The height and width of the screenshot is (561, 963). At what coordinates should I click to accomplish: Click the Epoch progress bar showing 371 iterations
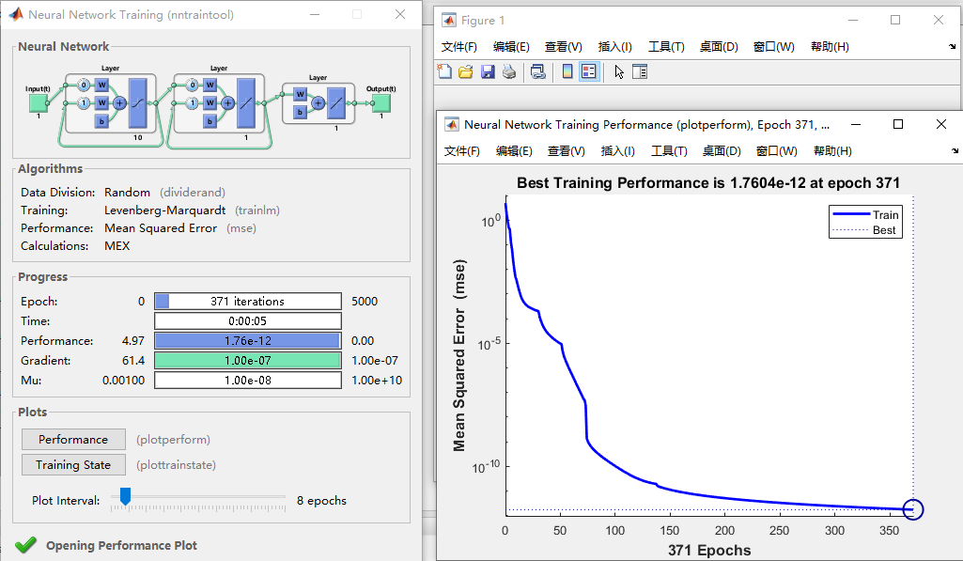coord(248,301)
